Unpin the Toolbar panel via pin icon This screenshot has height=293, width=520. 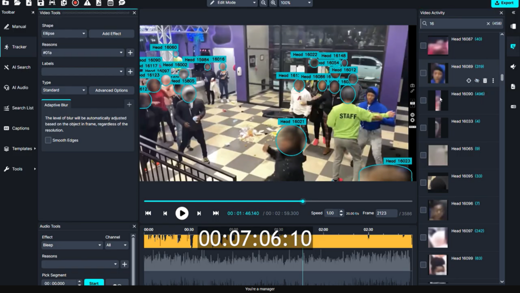(32, 13)
